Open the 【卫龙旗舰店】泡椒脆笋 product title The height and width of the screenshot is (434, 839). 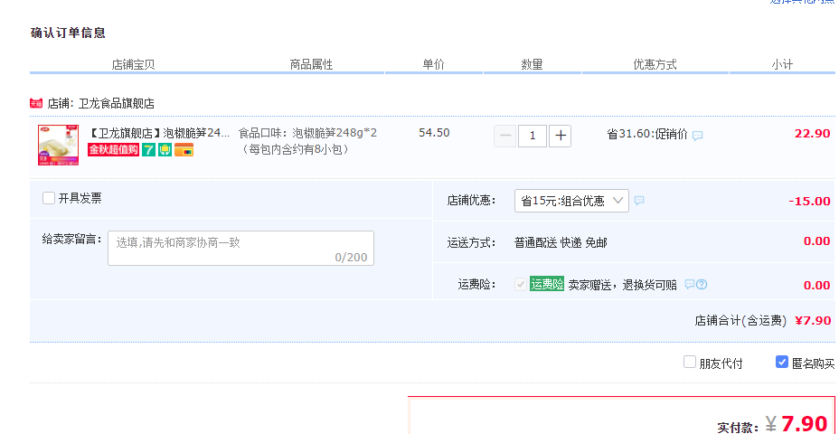(x=158, y=133)
